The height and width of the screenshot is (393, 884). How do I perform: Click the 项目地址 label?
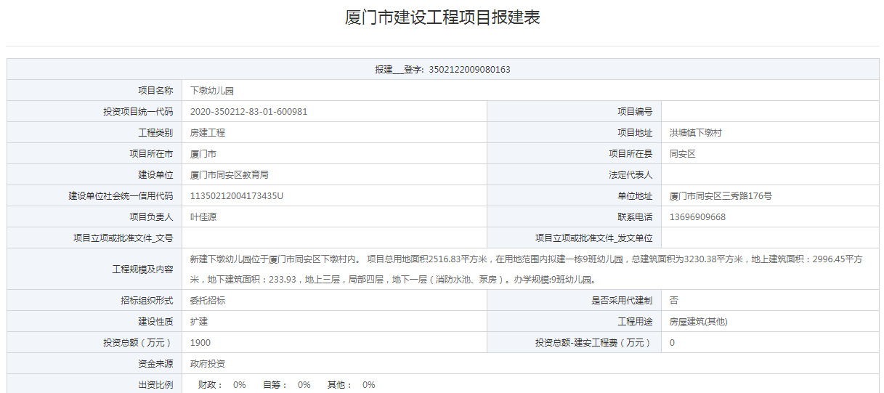pos(635,133)
